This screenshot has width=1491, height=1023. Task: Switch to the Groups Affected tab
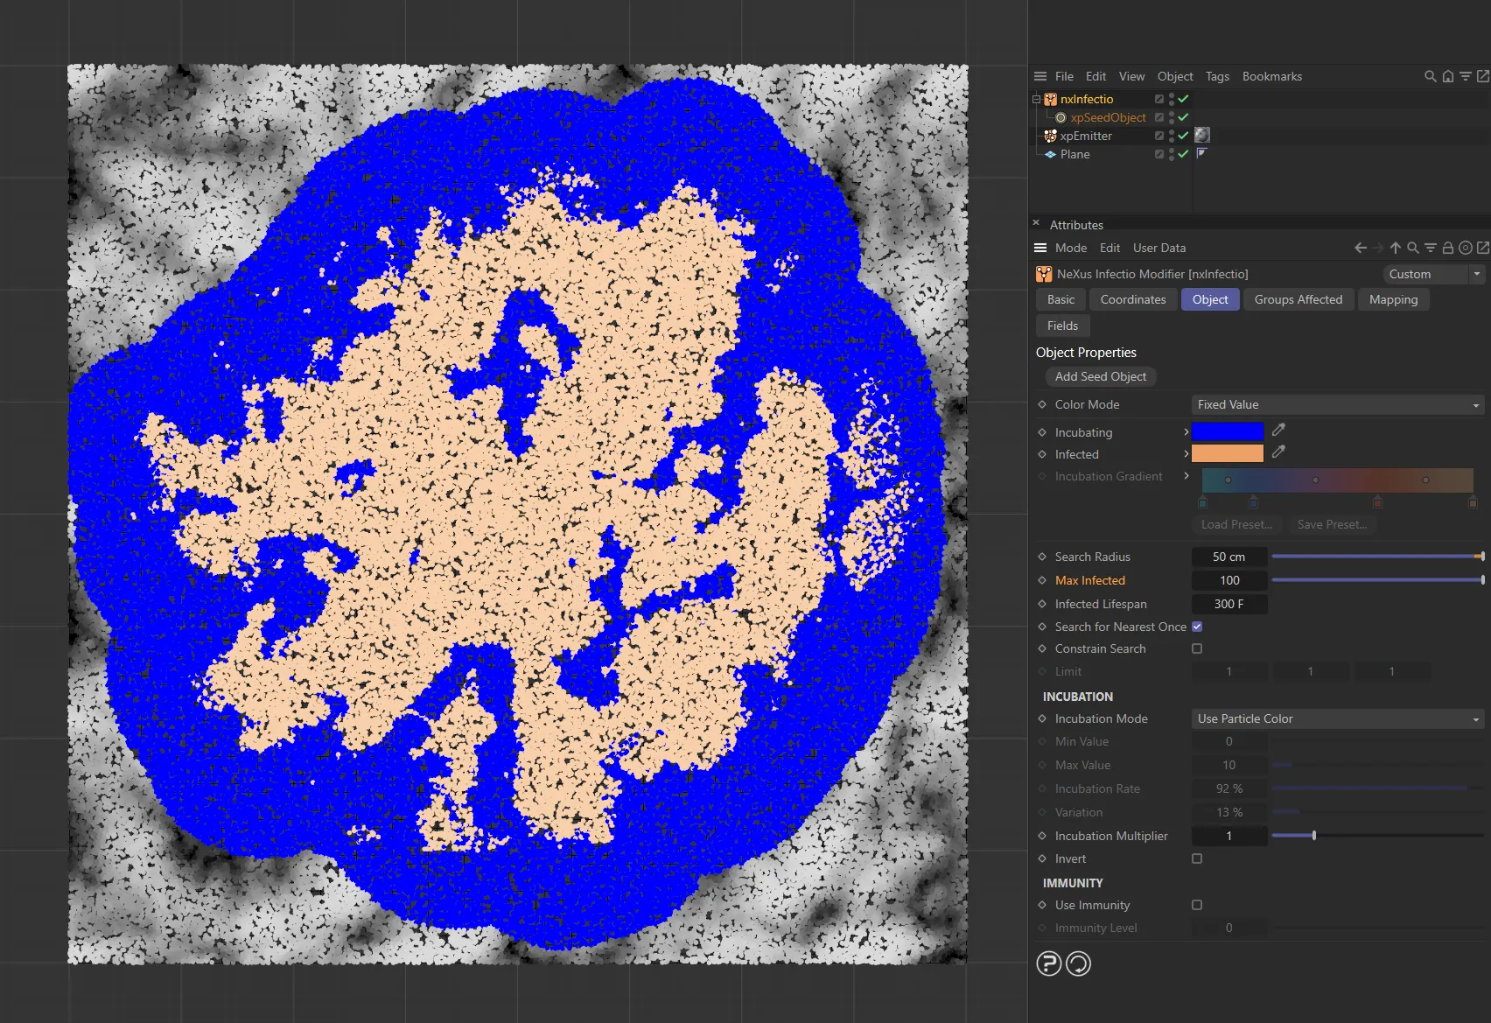(x=1298, y=299)
